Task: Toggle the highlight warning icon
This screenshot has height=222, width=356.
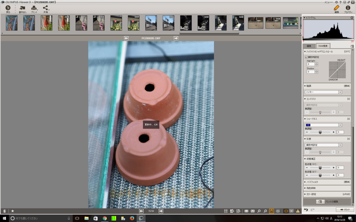Action: click(x=232, y=211)
